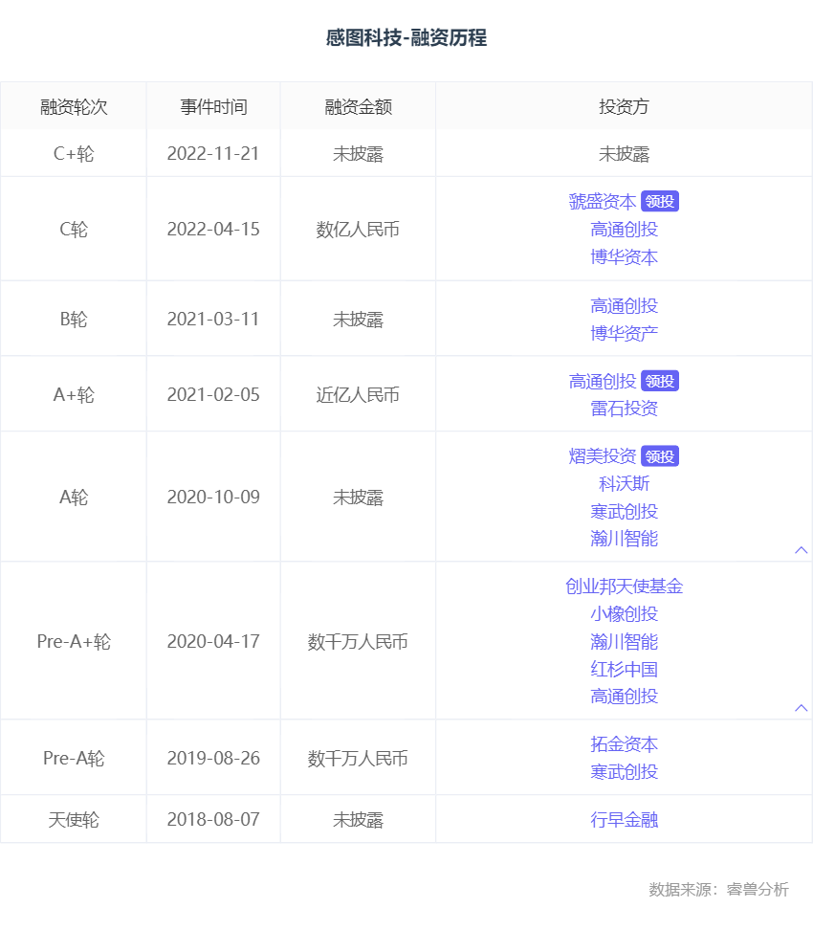Select 未披露 amount in the 天使轮 row

tap(358, 820)
